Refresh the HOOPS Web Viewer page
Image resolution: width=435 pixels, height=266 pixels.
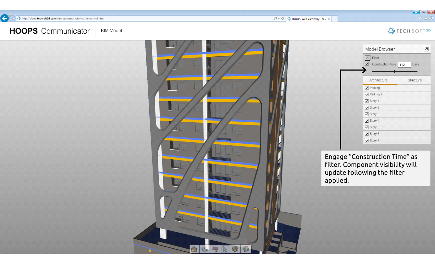[282, 18]
